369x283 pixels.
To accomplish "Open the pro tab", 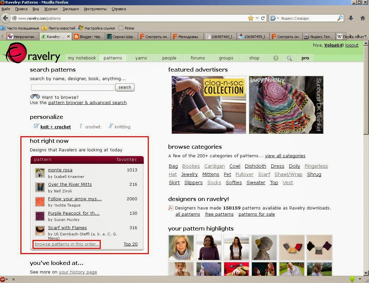I will pyautogui.click(x=305, y=58).
